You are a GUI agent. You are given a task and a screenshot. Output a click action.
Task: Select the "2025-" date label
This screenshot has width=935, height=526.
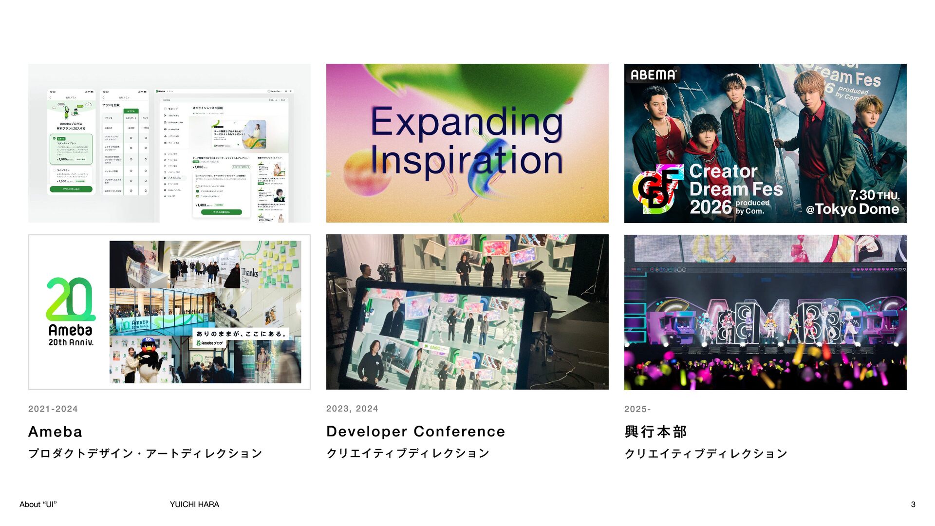[637, 409]
